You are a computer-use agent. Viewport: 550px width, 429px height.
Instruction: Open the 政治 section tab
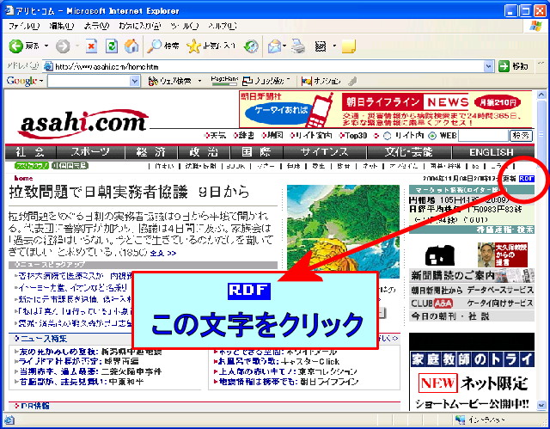tap(204, 152)
